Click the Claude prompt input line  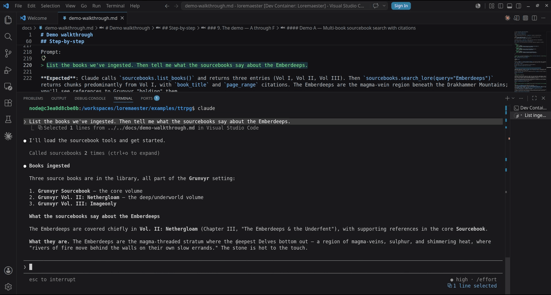263,267
